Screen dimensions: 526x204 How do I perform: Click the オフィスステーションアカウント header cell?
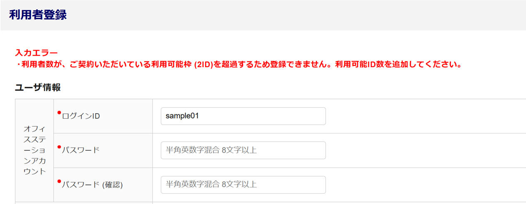[34, 150]
